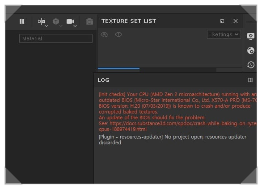Expand the cube view mode dropdown
Screen dimensions: 262x189
[61, 26]
